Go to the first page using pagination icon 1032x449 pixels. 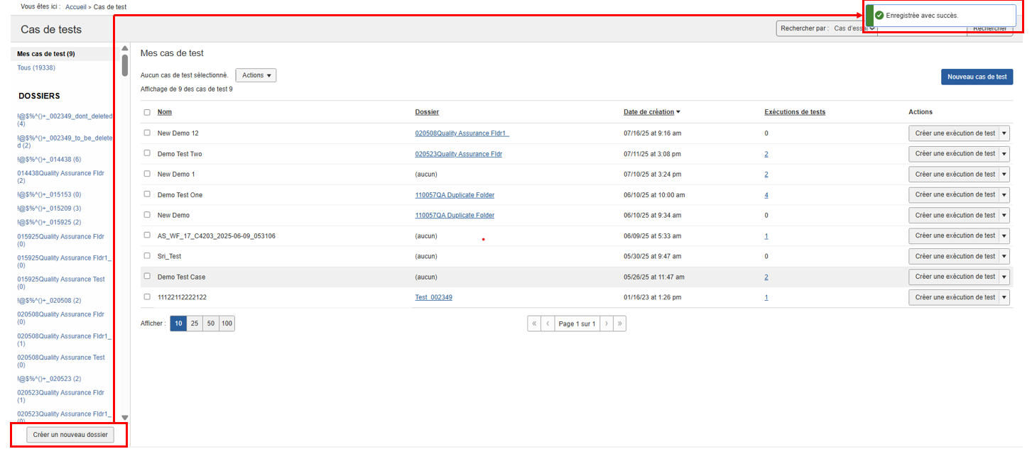(x=534, y=323)
